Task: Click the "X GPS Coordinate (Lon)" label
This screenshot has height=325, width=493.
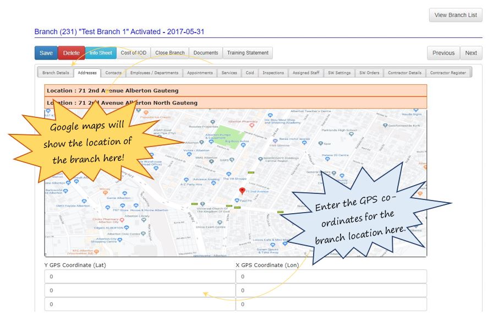Action: 267,265
